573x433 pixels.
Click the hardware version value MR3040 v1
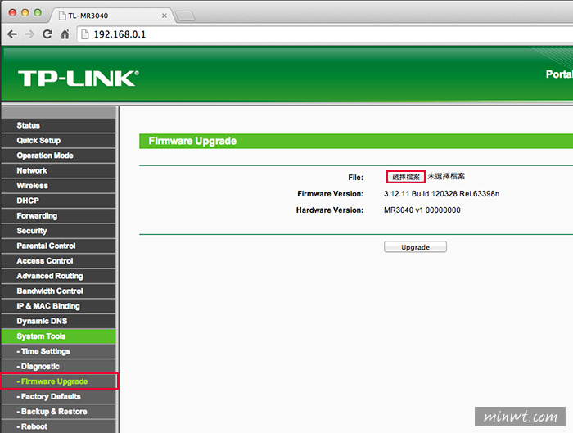pyautogui.click(x=422, y=210)
